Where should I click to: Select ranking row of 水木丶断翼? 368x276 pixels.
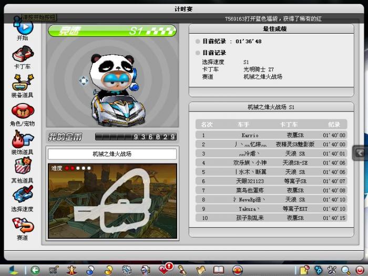(x=271, y=172)
